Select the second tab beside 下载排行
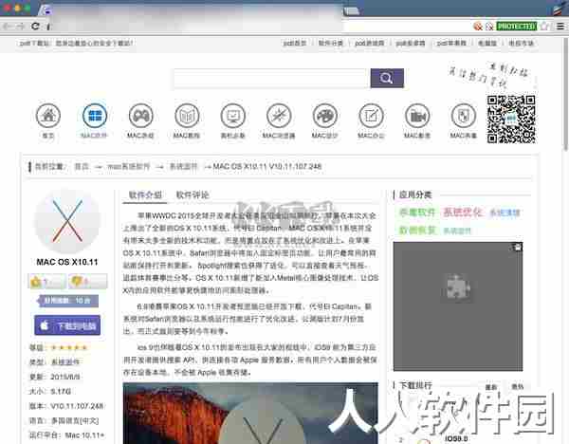 tap(517, 387)
